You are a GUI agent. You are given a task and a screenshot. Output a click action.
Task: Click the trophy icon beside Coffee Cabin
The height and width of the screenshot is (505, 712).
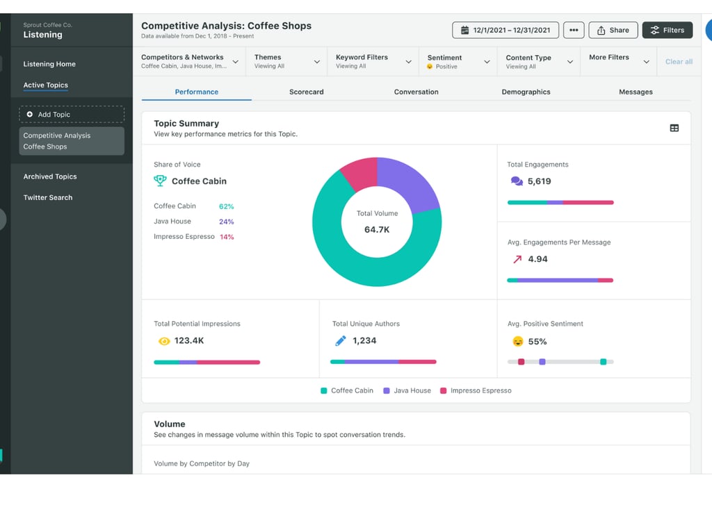pyautogui.click(x=160, y=181)
